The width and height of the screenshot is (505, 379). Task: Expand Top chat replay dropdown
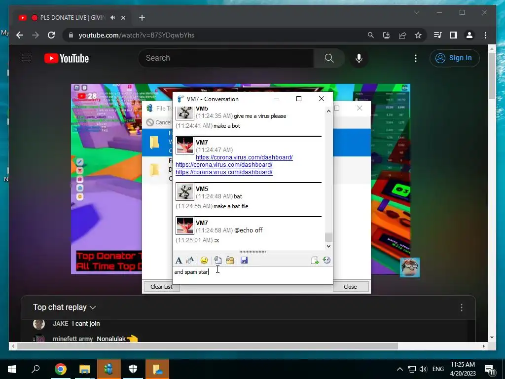[x=65, y=307]
